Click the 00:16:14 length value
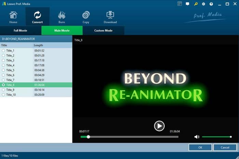239x159 pixels. [x=39, y=90]
